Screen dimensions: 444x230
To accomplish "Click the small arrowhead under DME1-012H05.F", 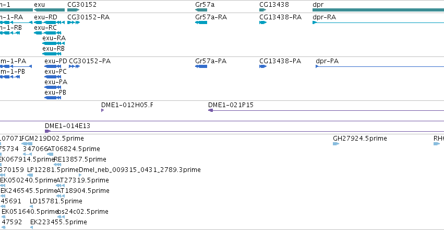I will pyautogui.click(x=102, y=110).
